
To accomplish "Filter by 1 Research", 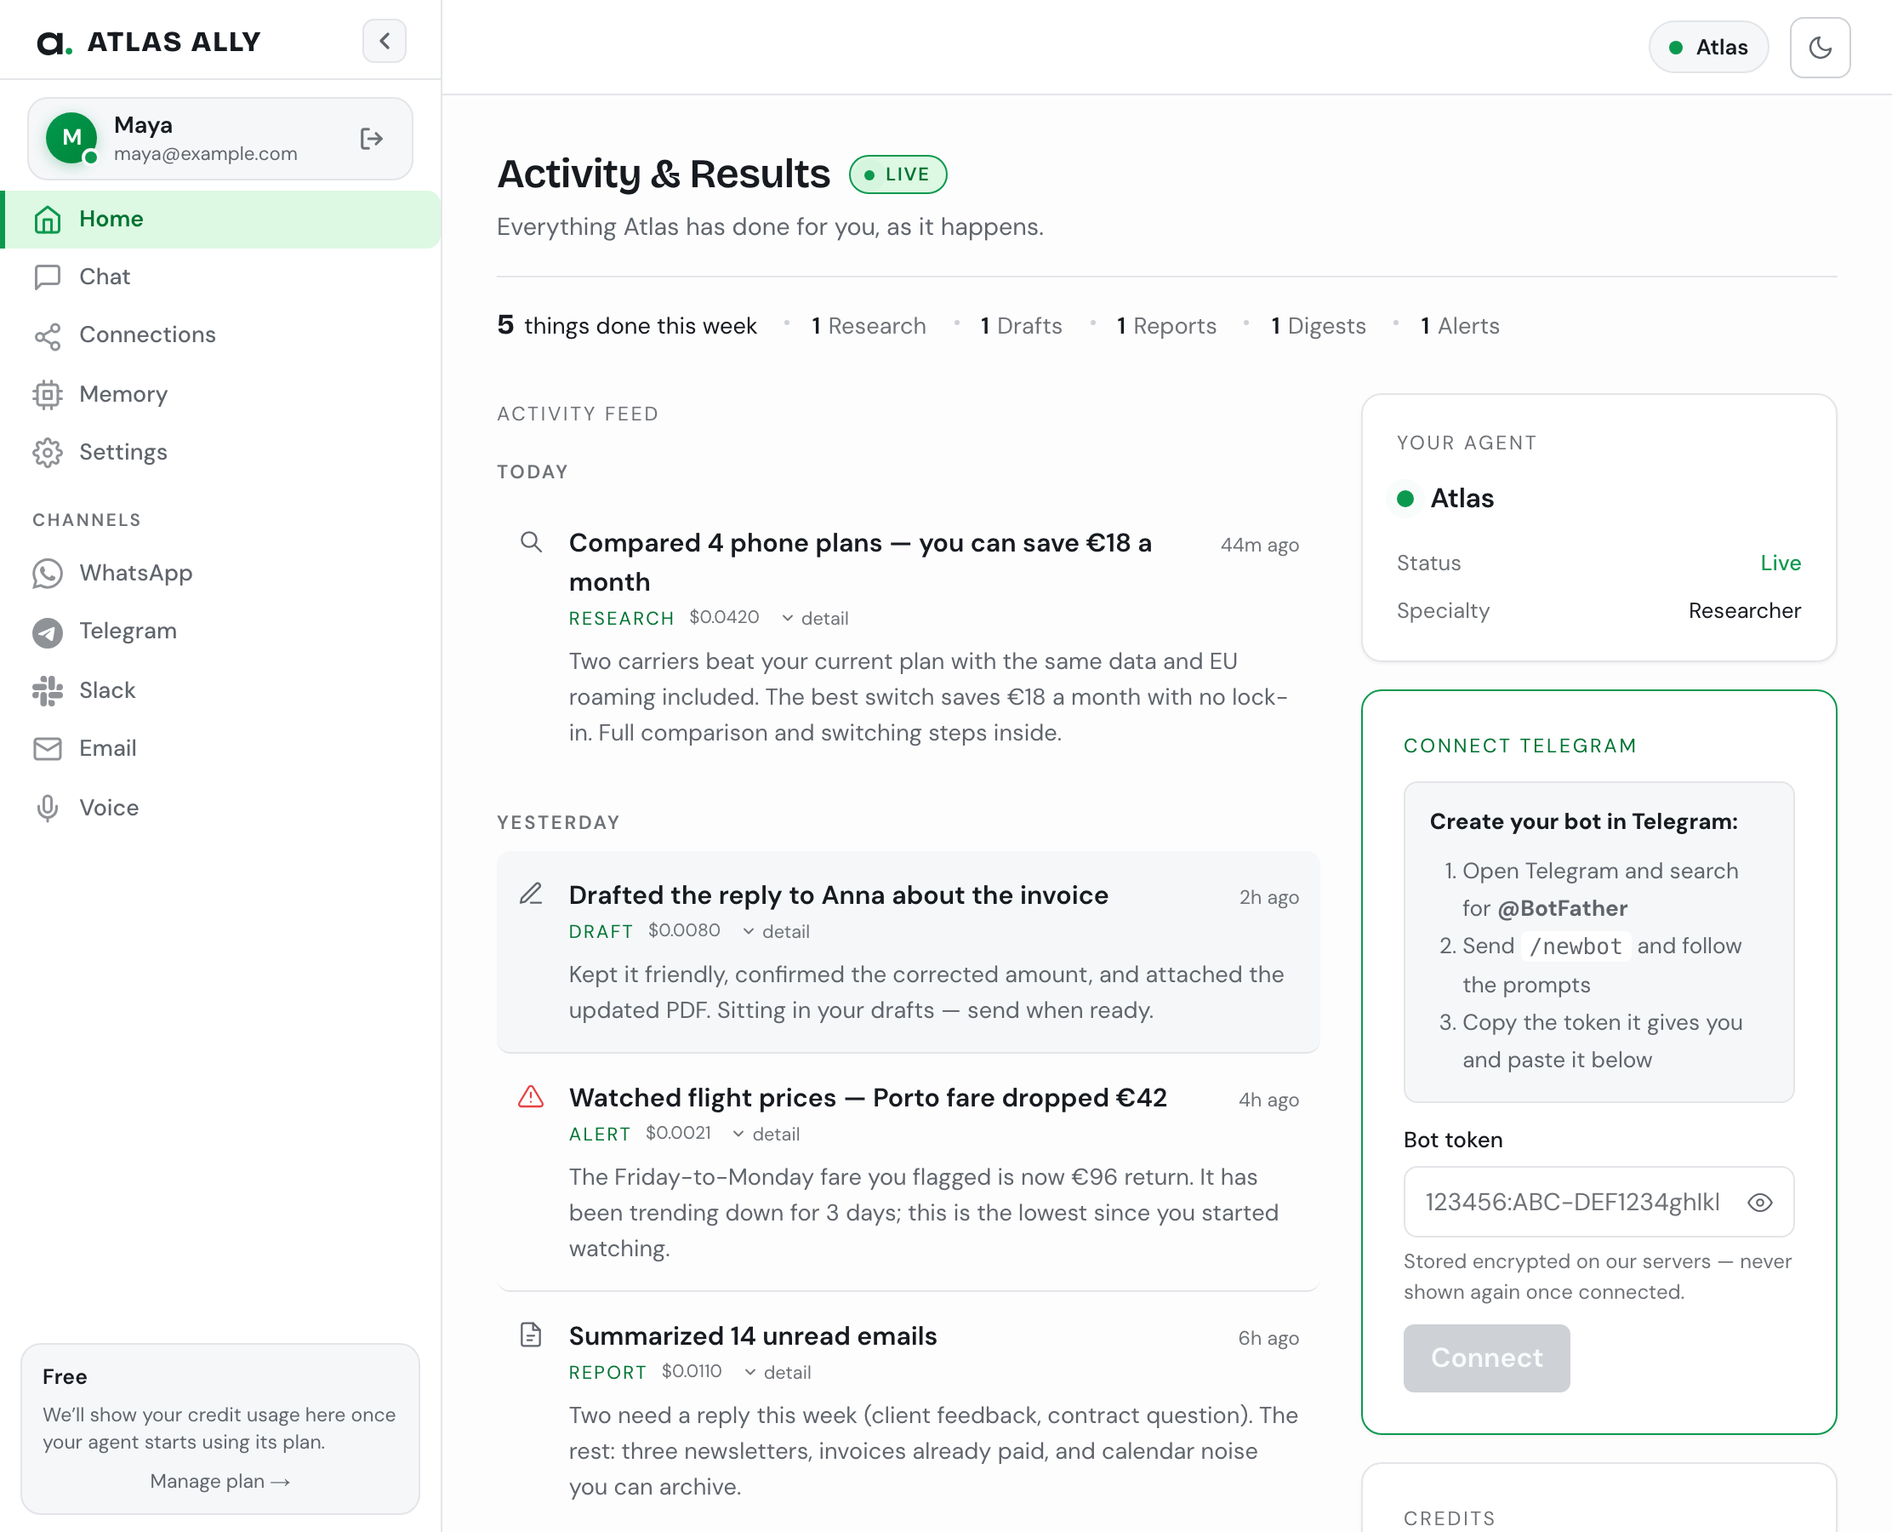I will 869,326.
